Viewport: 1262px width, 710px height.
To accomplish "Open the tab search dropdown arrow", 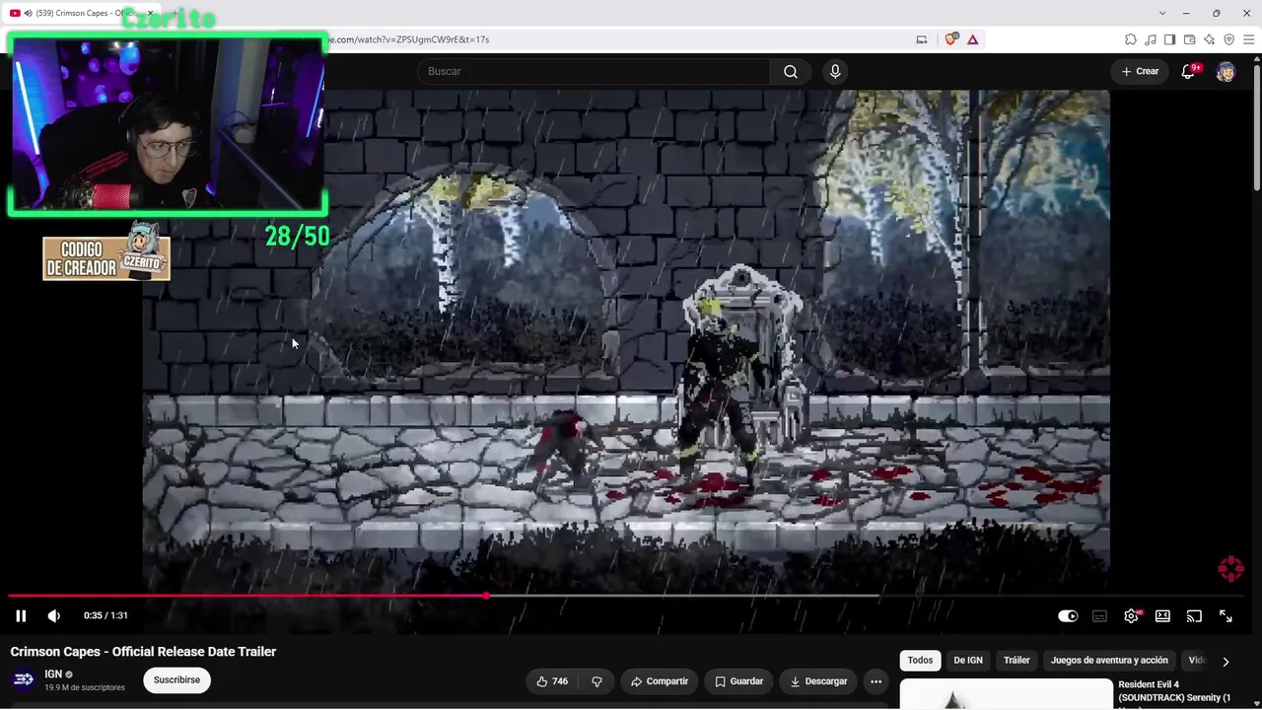I will coord(1163,13).
